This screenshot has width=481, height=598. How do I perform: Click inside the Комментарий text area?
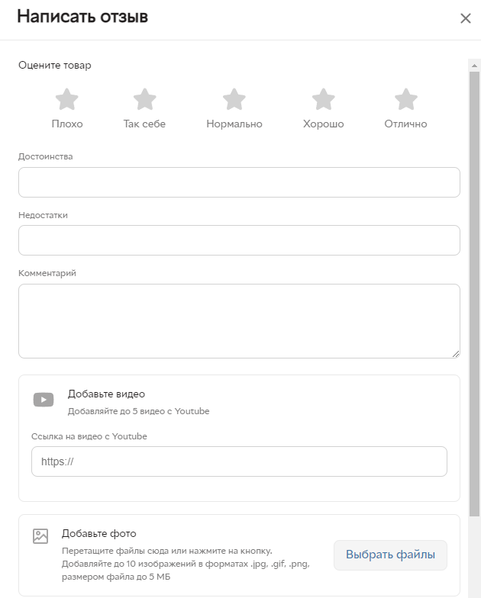click(x=240, y=321)
